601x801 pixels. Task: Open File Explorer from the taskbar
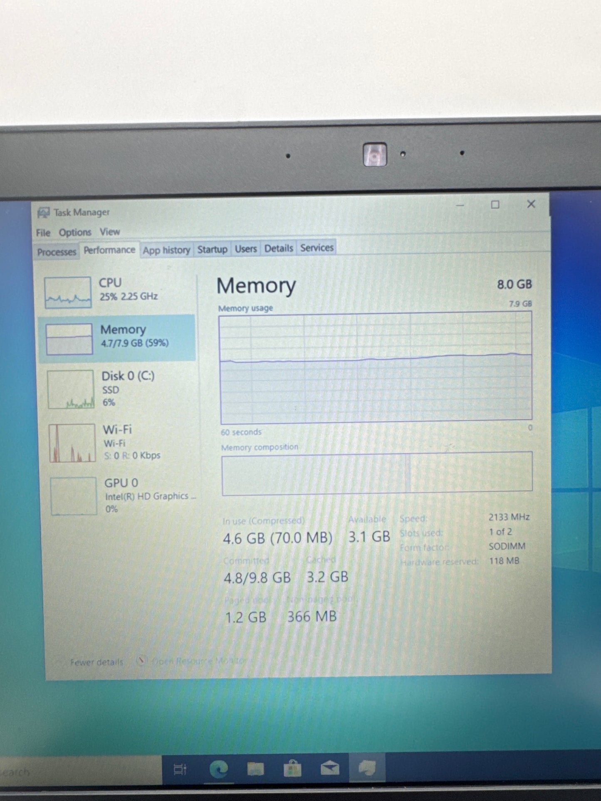click(x=255, y=769)
